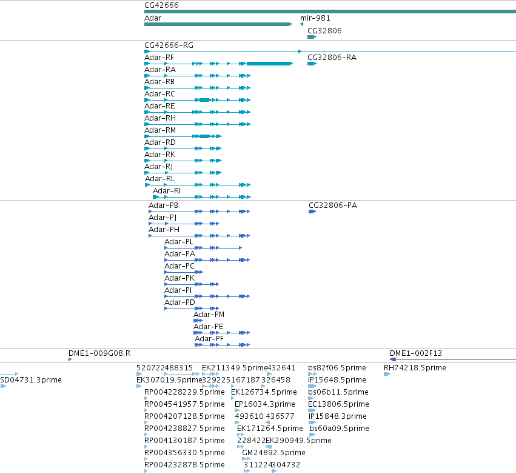Click the RP004130187.5prime EST label

pyautogui.click(x=184, y=441)
